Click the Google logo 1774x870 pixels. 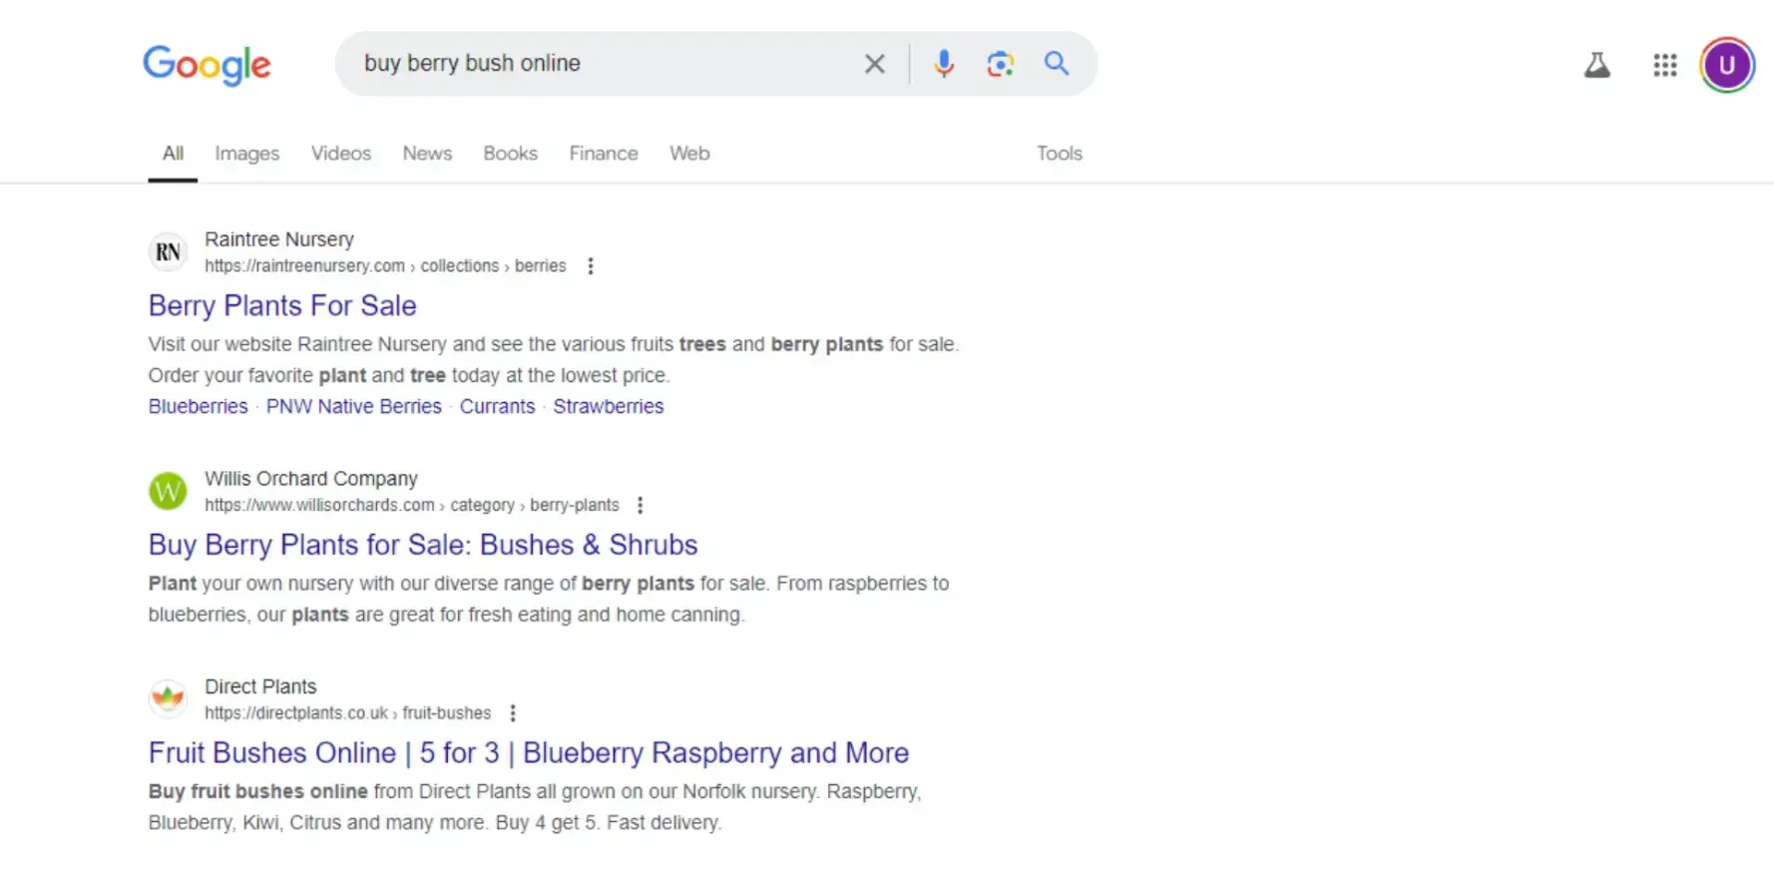pos(207,65)
